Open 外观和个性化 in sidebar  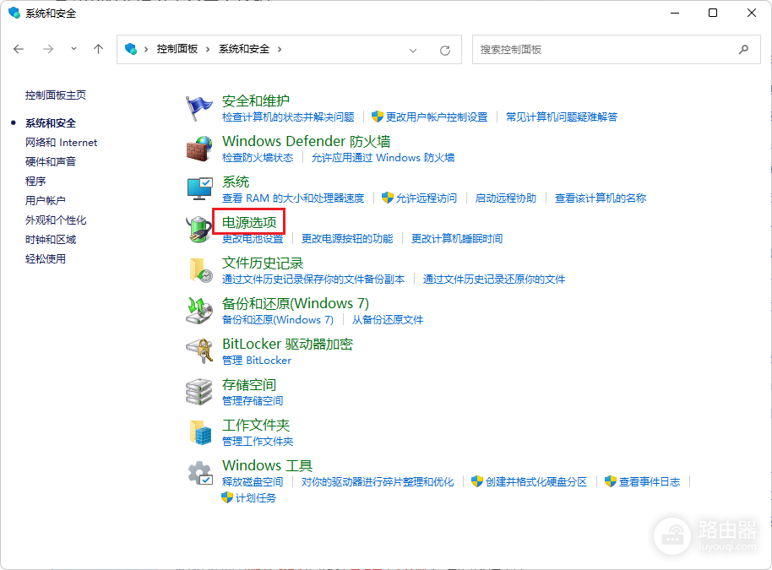56,220
